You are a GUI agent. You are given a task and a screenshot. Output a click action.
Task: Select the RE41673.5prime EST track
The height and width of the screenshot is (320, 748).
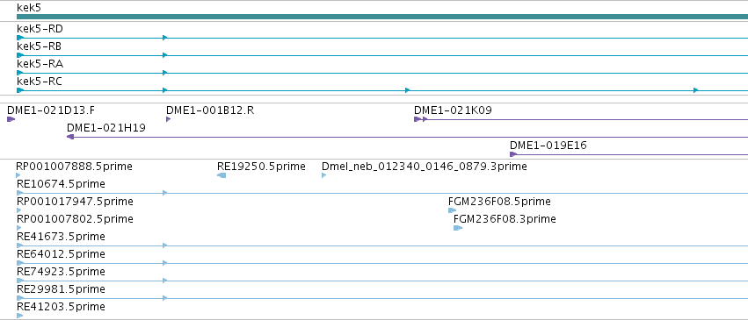coord(382,245)
